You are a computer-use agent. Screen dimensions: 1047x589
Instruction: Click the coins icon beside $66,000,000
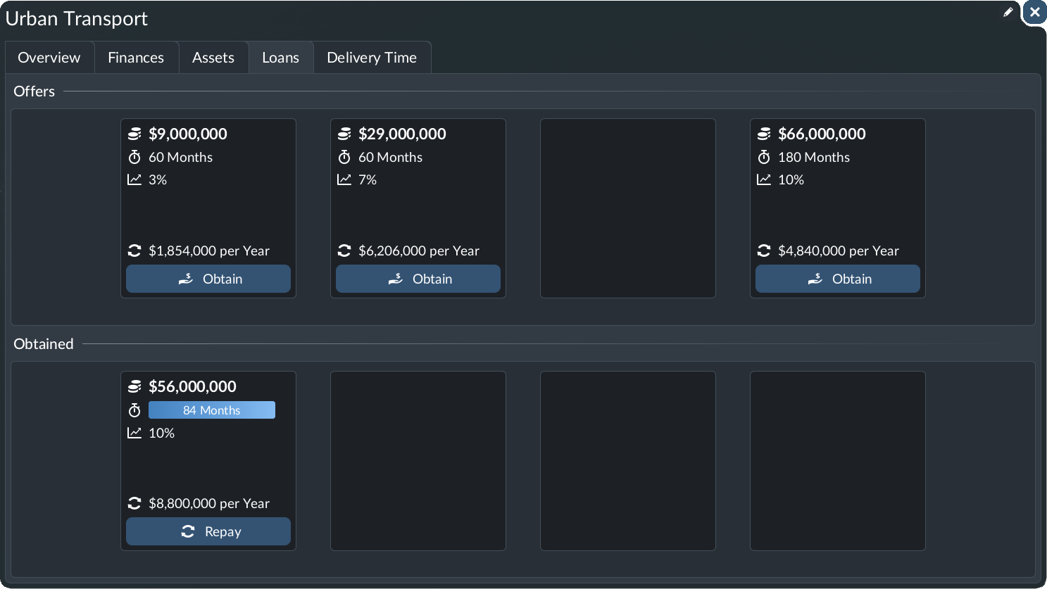coord(764,134)
